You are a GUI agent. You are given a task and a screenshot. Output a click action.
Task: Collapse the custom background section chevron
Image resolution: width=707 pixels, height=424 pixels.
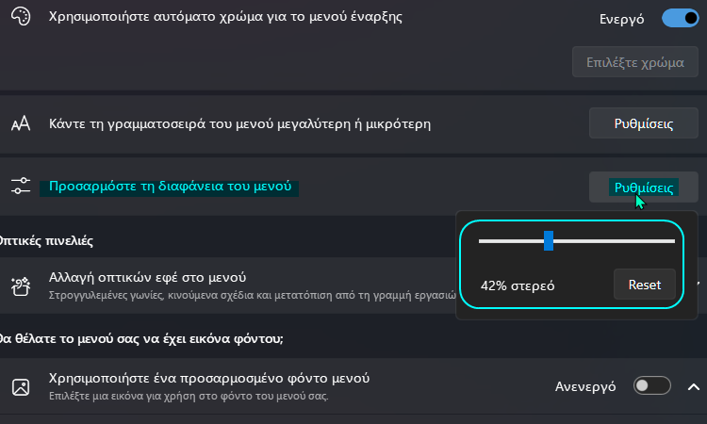(x=694, y=386)
